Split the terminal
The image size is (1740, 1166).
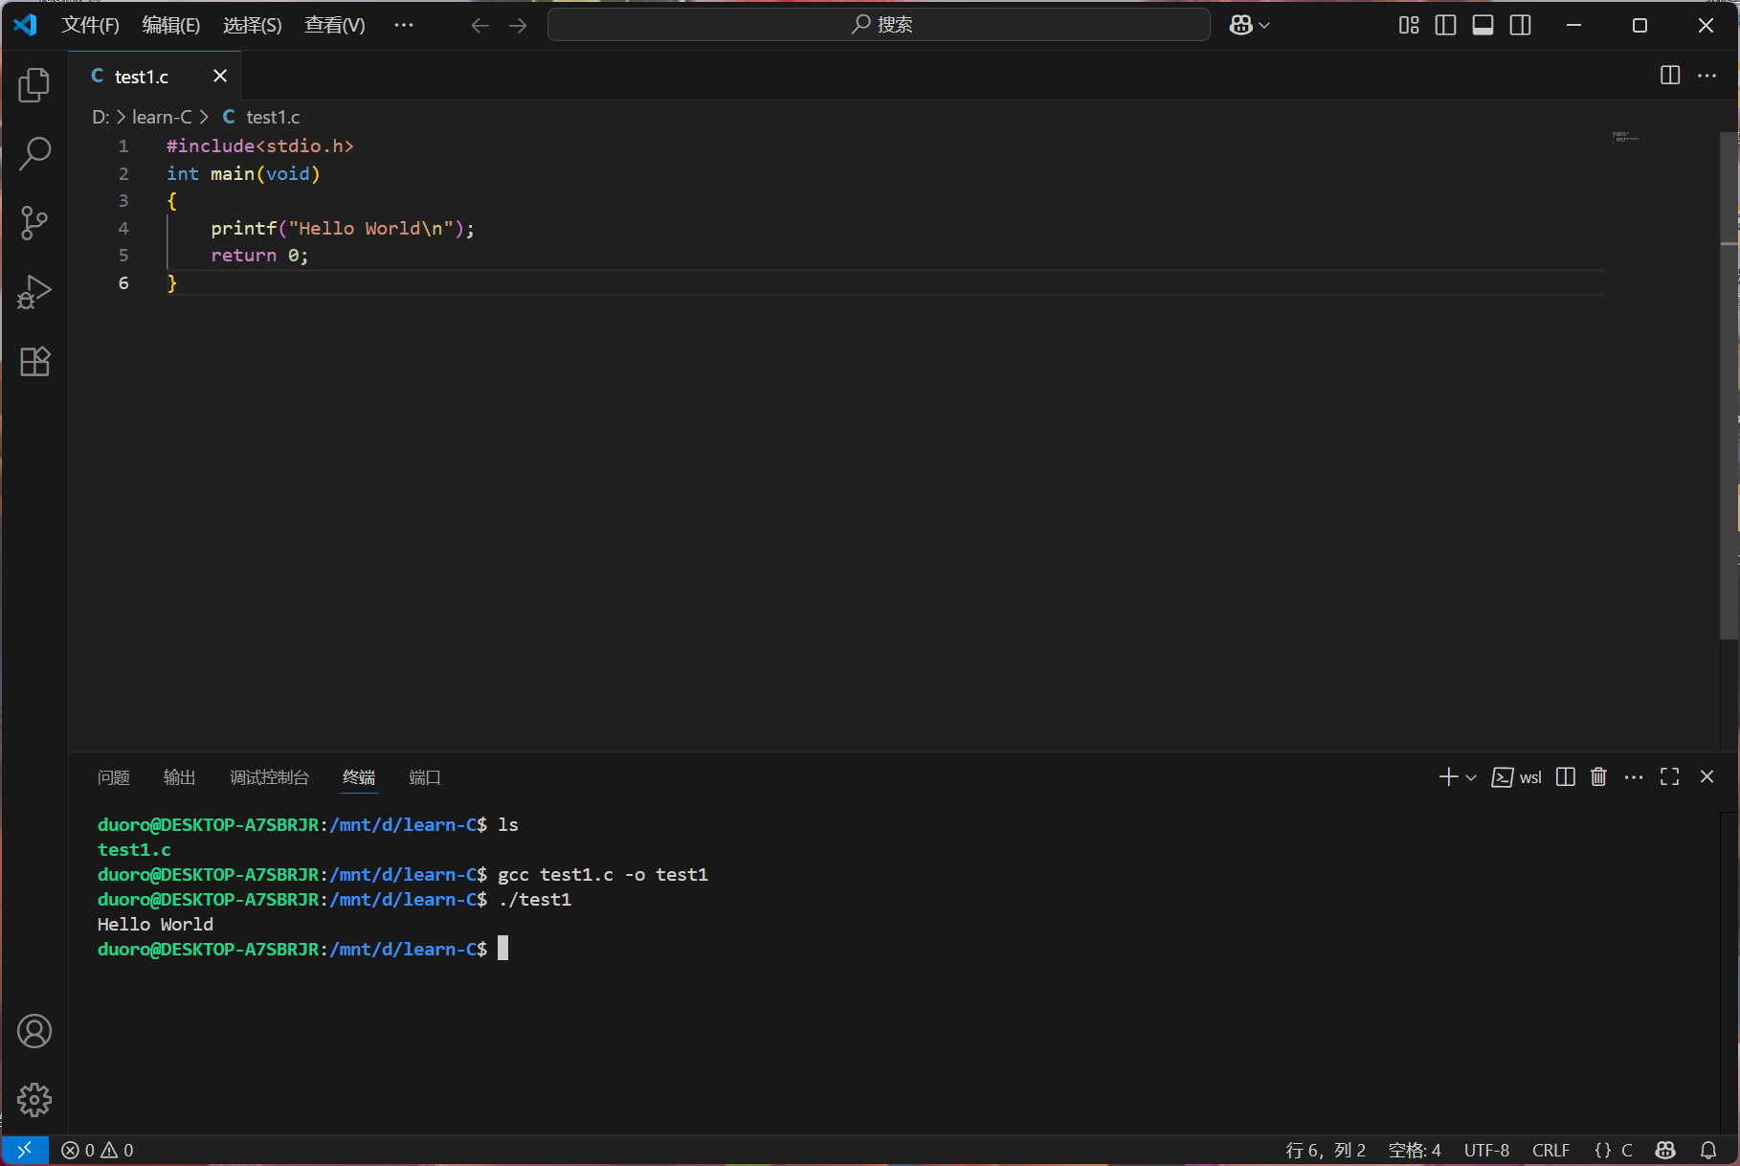coord(1566,777)
